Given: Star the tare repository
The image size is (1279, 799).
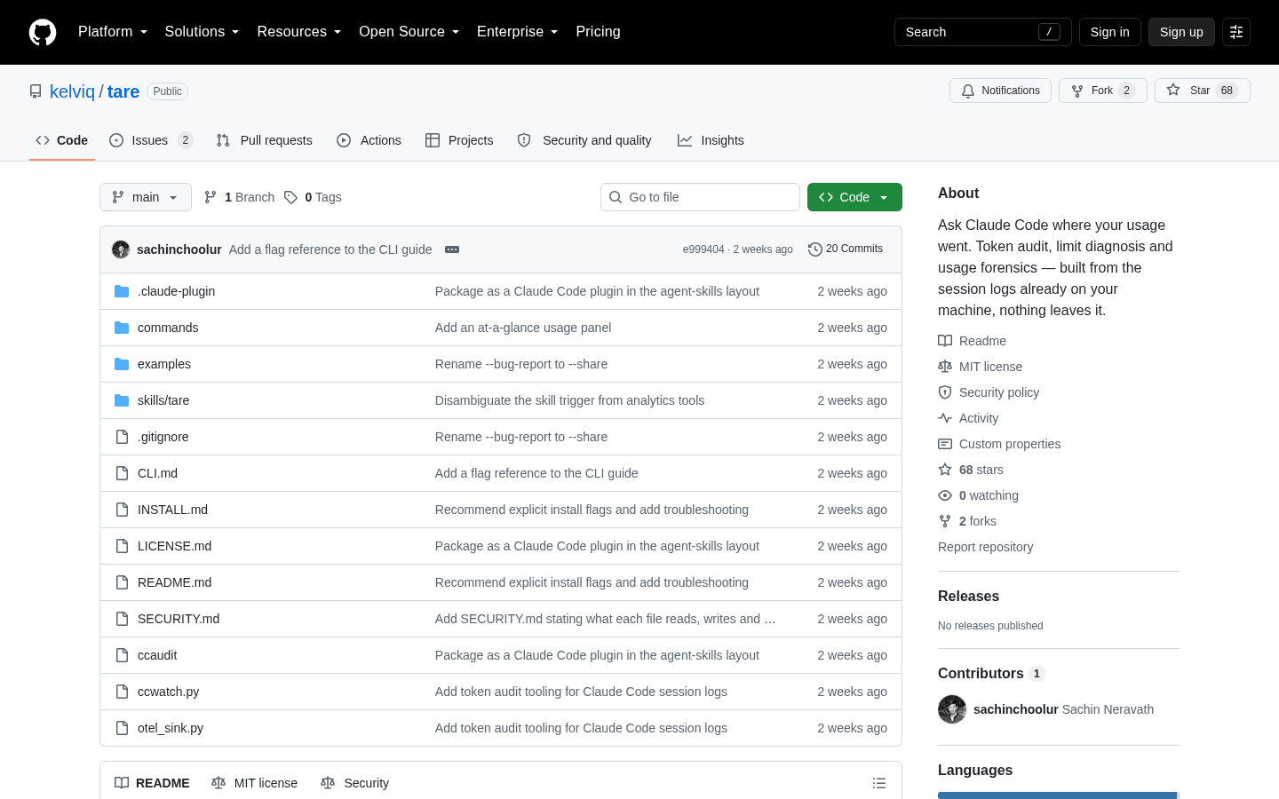Looking at the screenshot, I should pos(1202,91).
